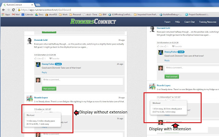Click the secure lock icon in address bar

19,10
